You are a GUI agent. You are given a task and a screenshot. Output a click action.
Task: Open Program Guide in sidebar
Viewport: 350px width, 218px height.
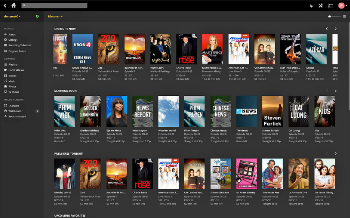(17, 51)
